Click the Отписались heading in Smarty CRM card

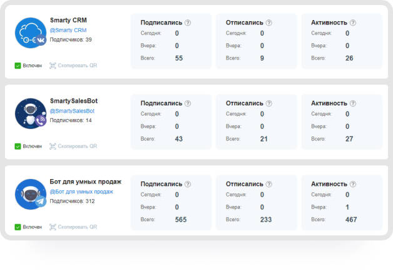244,23
